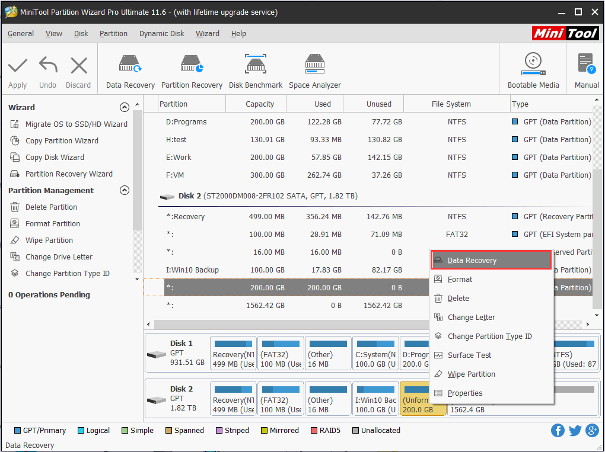Select the 1562.42 GB unallocated row
This screenshot has width=605, height=452.
point(286,305)
